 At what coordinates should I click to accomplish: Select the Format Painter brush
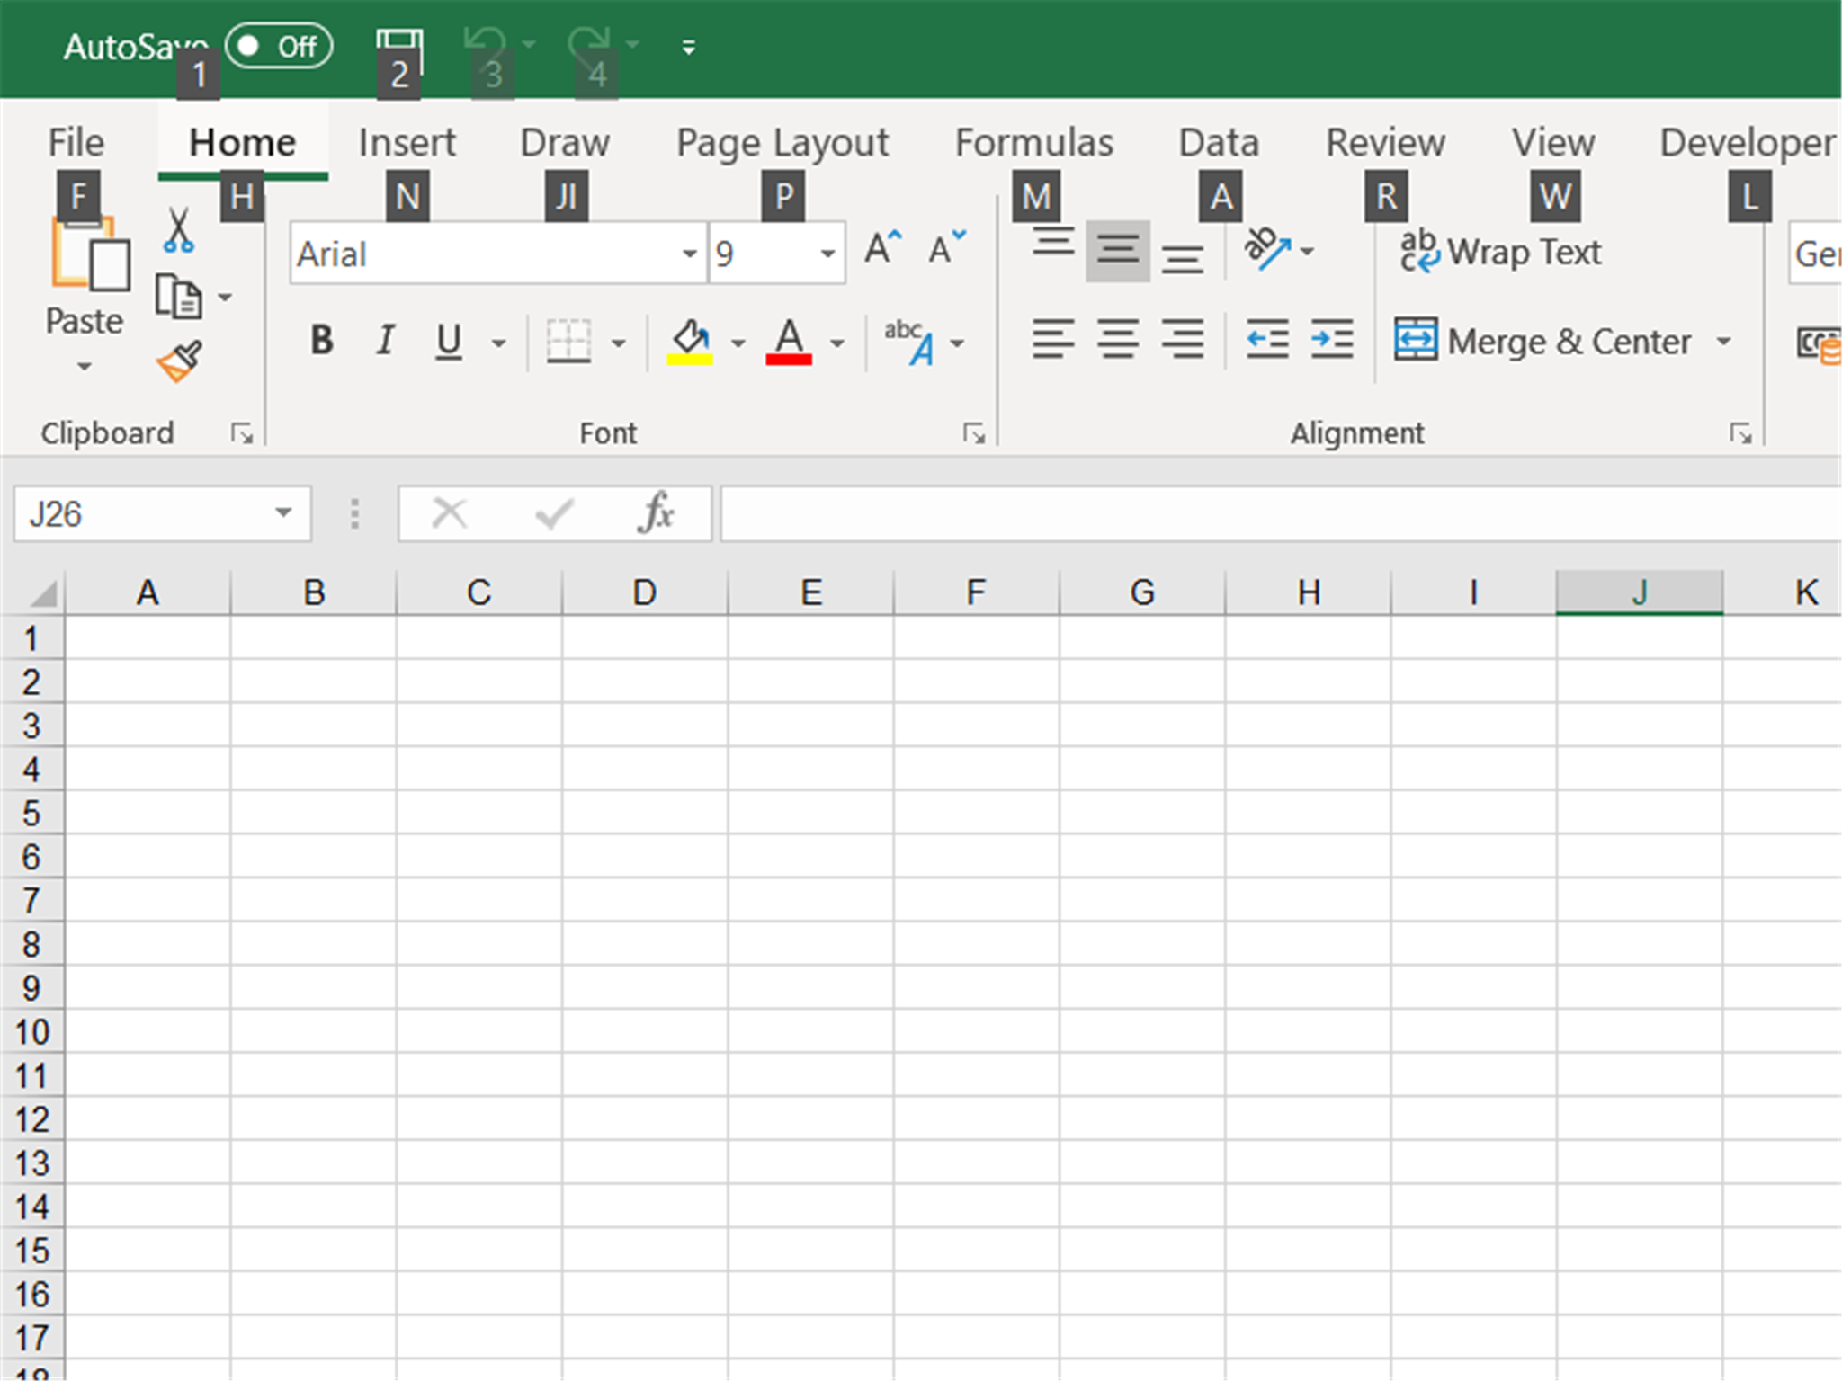click(x=180, y=361)
